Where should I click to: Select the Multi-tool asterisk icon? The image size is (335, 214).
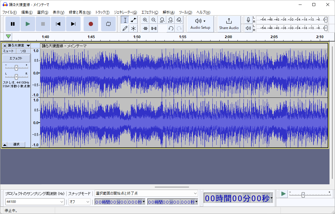point(134,28)
